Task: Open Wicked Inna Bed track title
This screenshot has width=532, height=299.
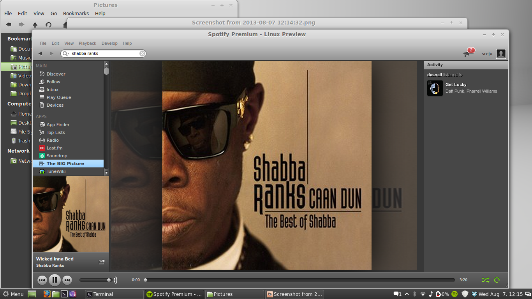Action: point(55,259)
